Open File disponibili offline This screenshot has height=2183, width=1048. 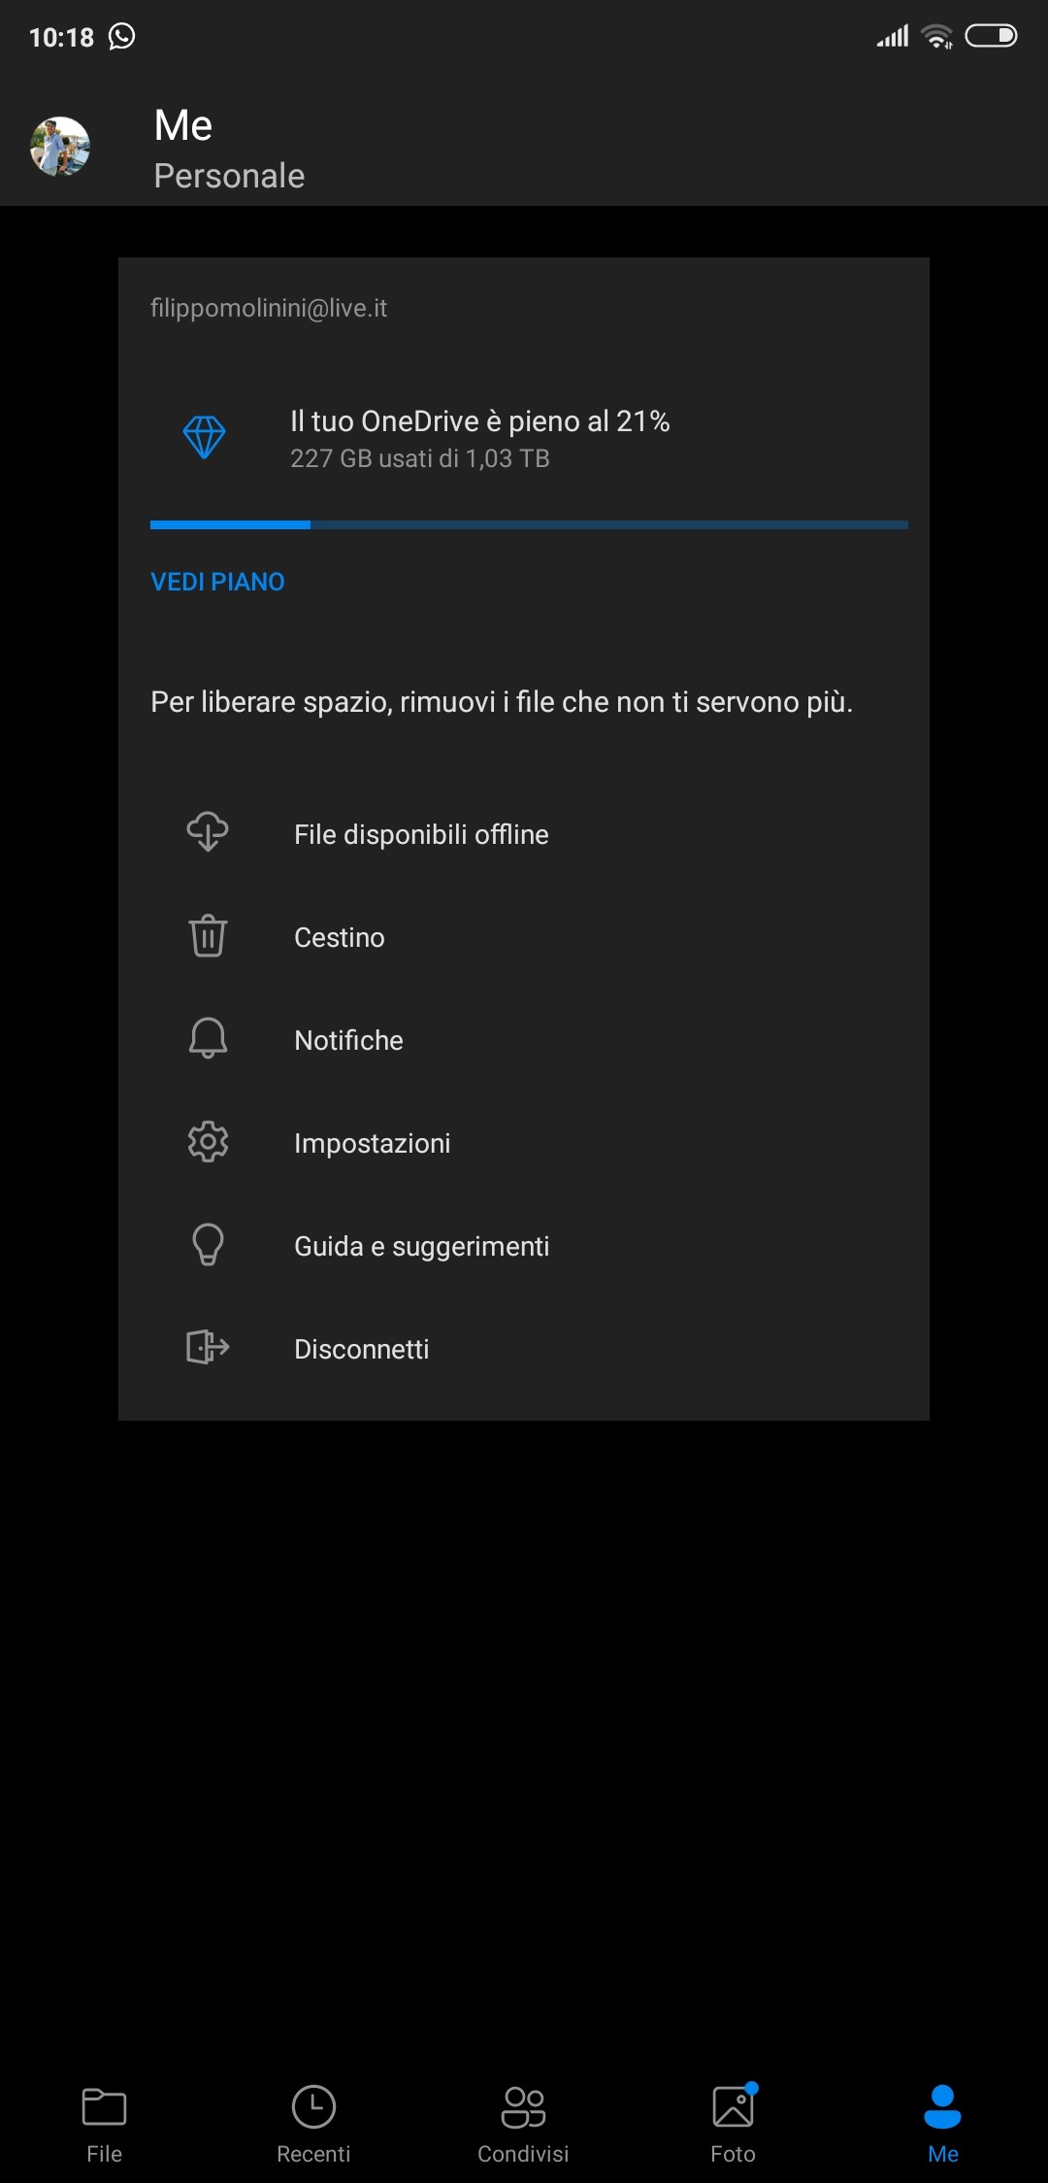point(524,834)
